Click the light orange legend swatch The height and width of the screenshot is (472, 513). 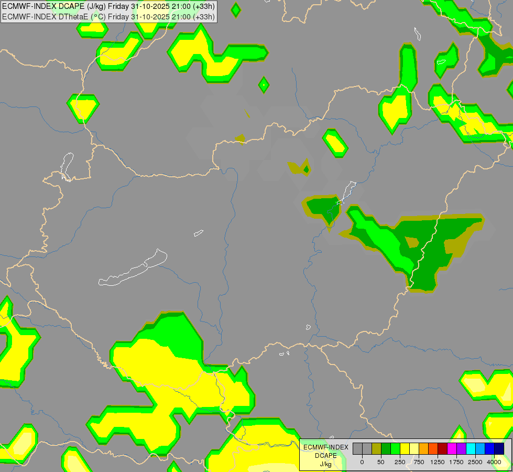[424, 448]
